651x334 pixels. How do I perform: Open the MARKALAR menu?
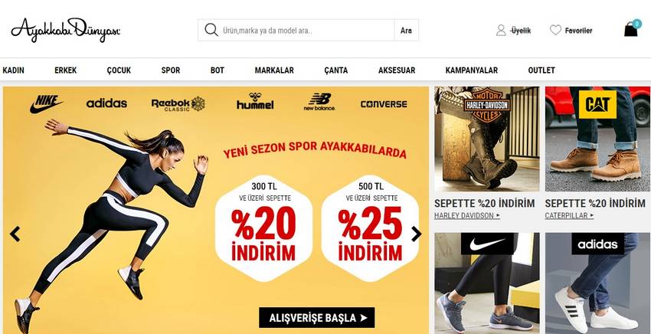pyautogui.click(x=274, y=70)
